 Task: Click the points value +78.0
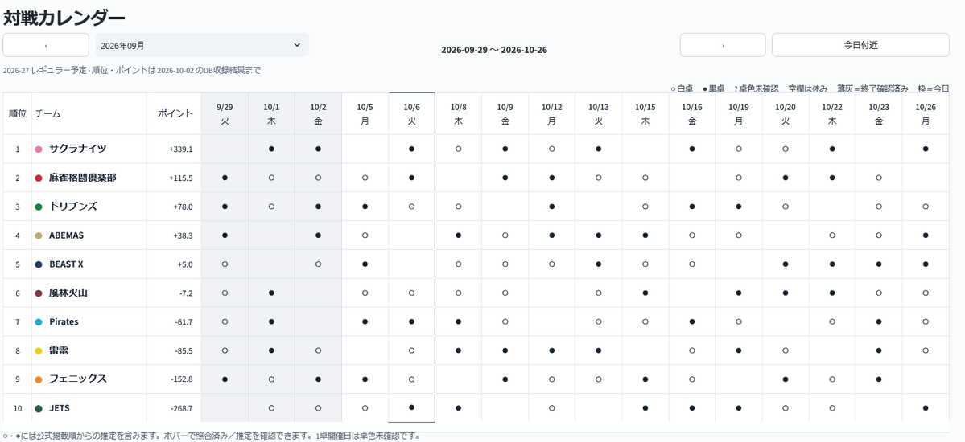coord(183,207)
